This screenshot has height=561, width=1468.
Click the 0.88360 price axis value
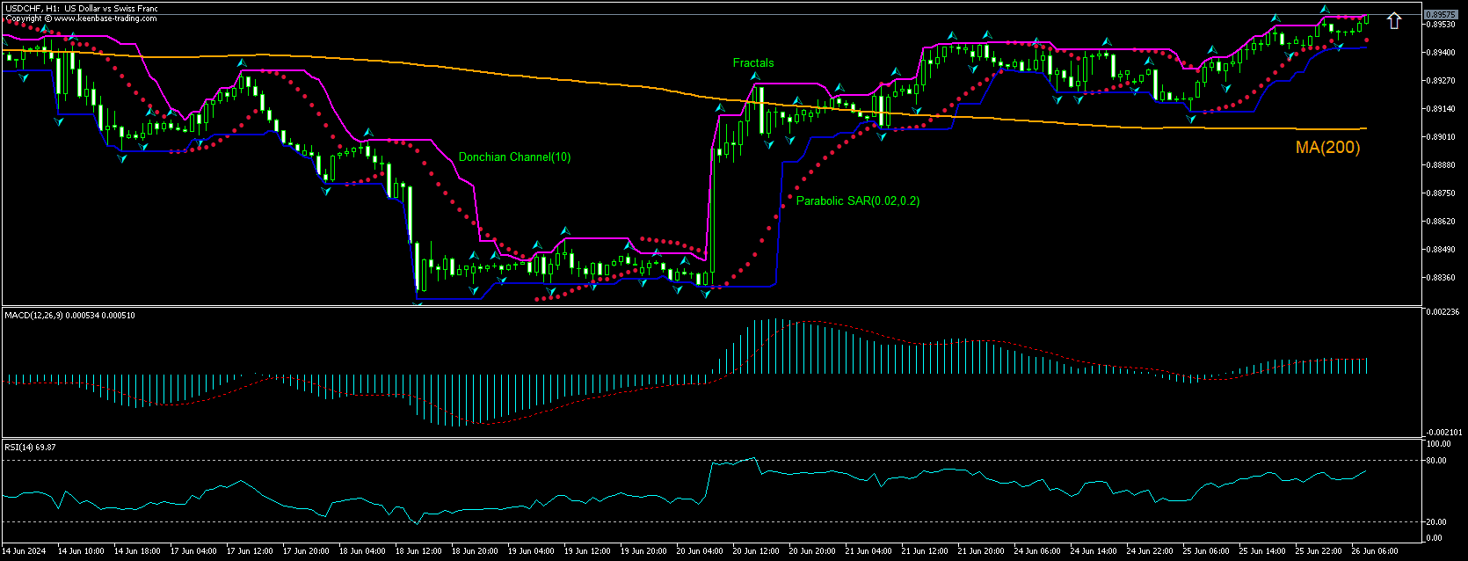1439,278
